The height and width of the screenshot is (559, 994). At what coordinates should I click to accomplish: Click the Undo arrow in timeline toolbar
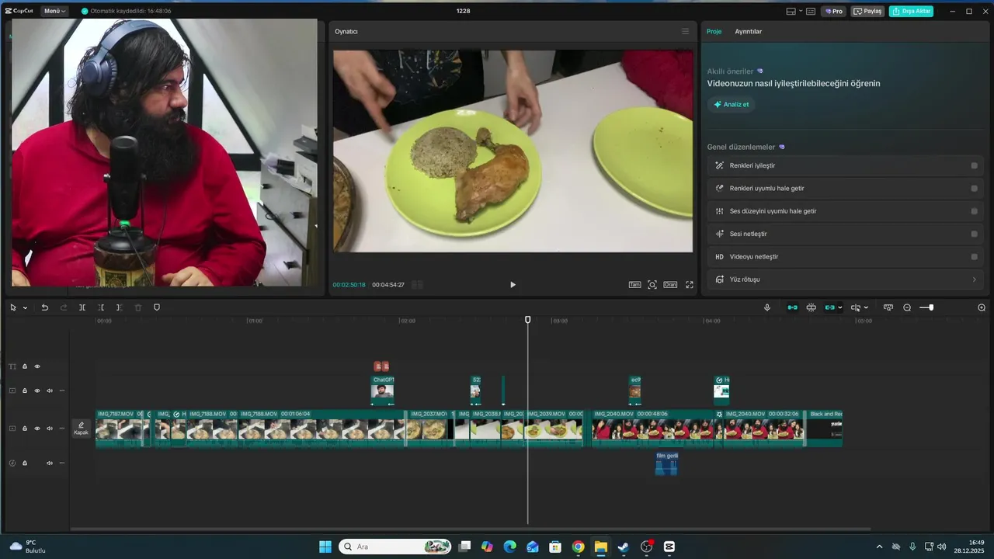click(44, 307)
